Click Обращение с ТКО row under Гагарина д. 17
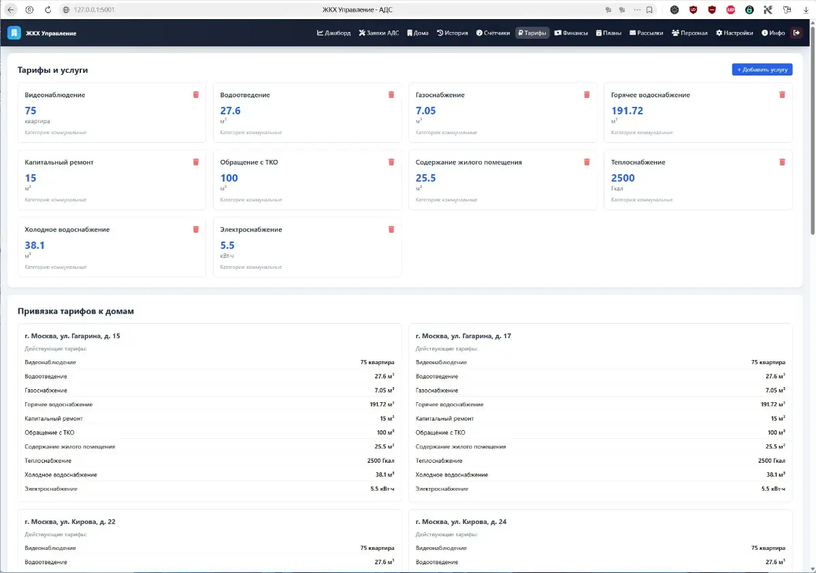The image size is (816, 573). (x=600, y=433)
